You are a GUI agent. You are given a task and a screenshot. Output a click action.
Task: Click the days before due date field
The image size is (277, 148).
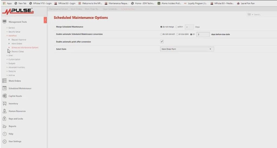click(x=203, y=34)
